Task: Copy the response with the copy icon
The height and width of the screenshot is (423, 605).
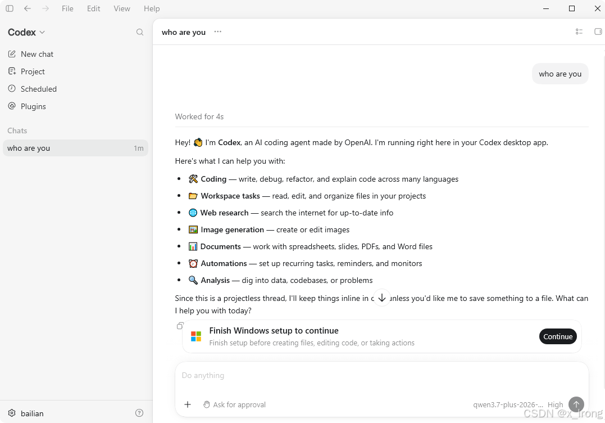Action: click(180, 326)
